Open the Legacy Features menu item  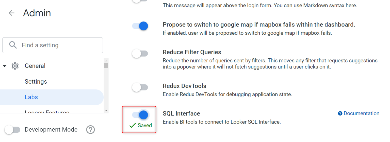pyautogui.click(x=47, y=112)
